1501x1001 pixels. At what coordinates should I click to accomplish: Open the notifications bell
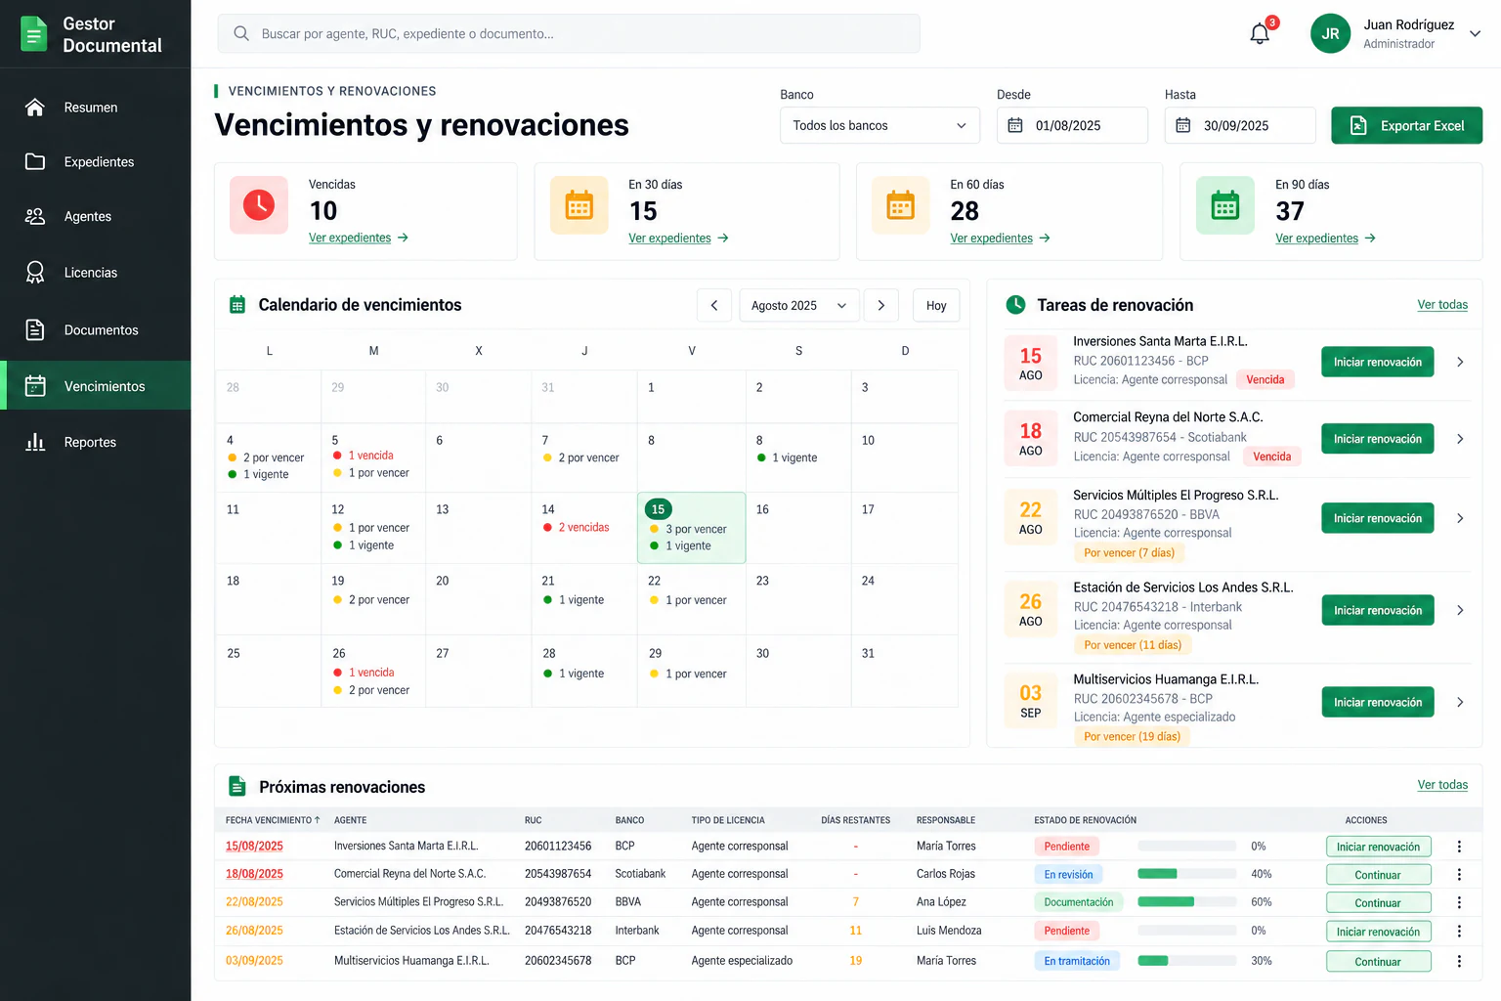1260,34
